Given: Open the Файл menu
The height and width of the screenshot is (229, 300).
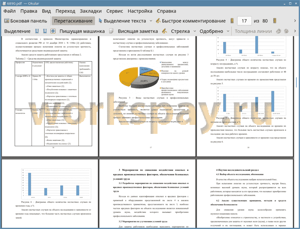Looking at the screenshot, I should 10,11.
